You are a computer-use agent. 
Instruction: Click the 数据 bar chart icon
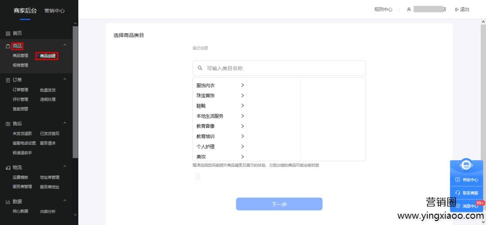tap(8, 202)
